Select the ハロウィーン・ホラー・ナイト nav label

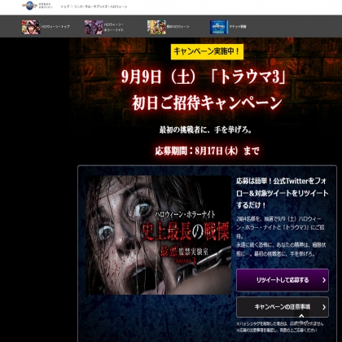(x=114, y=27)
